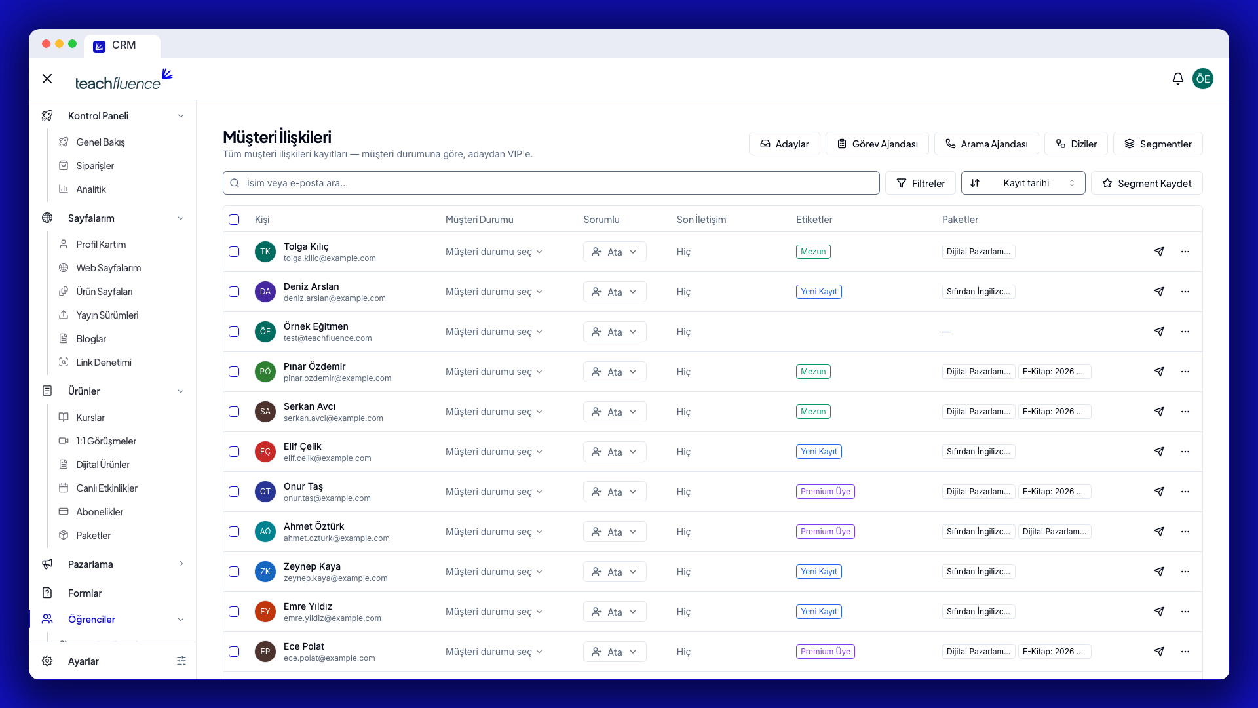This screenshot has height=708, width=1258.
Task: Check the Ahmet Öztürk row checkbox
Action: point(234,532)
